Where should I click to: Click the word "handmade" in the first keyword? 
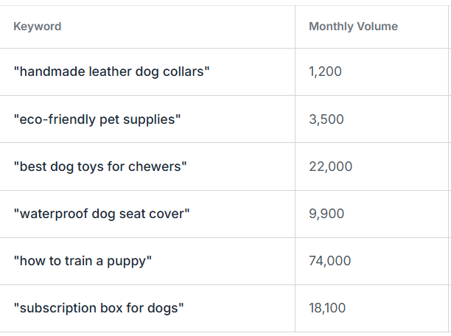click(46, 72)
